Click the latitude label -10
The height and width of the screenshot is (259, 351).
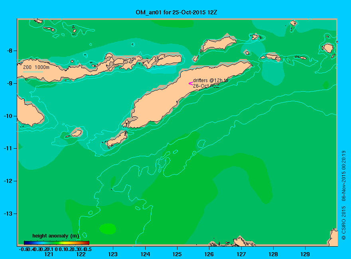pyautogui.click(x=8, y=116)
